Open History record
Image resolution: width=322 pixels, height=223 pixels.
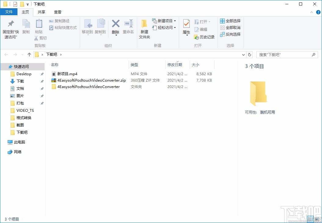pos(204,37)
